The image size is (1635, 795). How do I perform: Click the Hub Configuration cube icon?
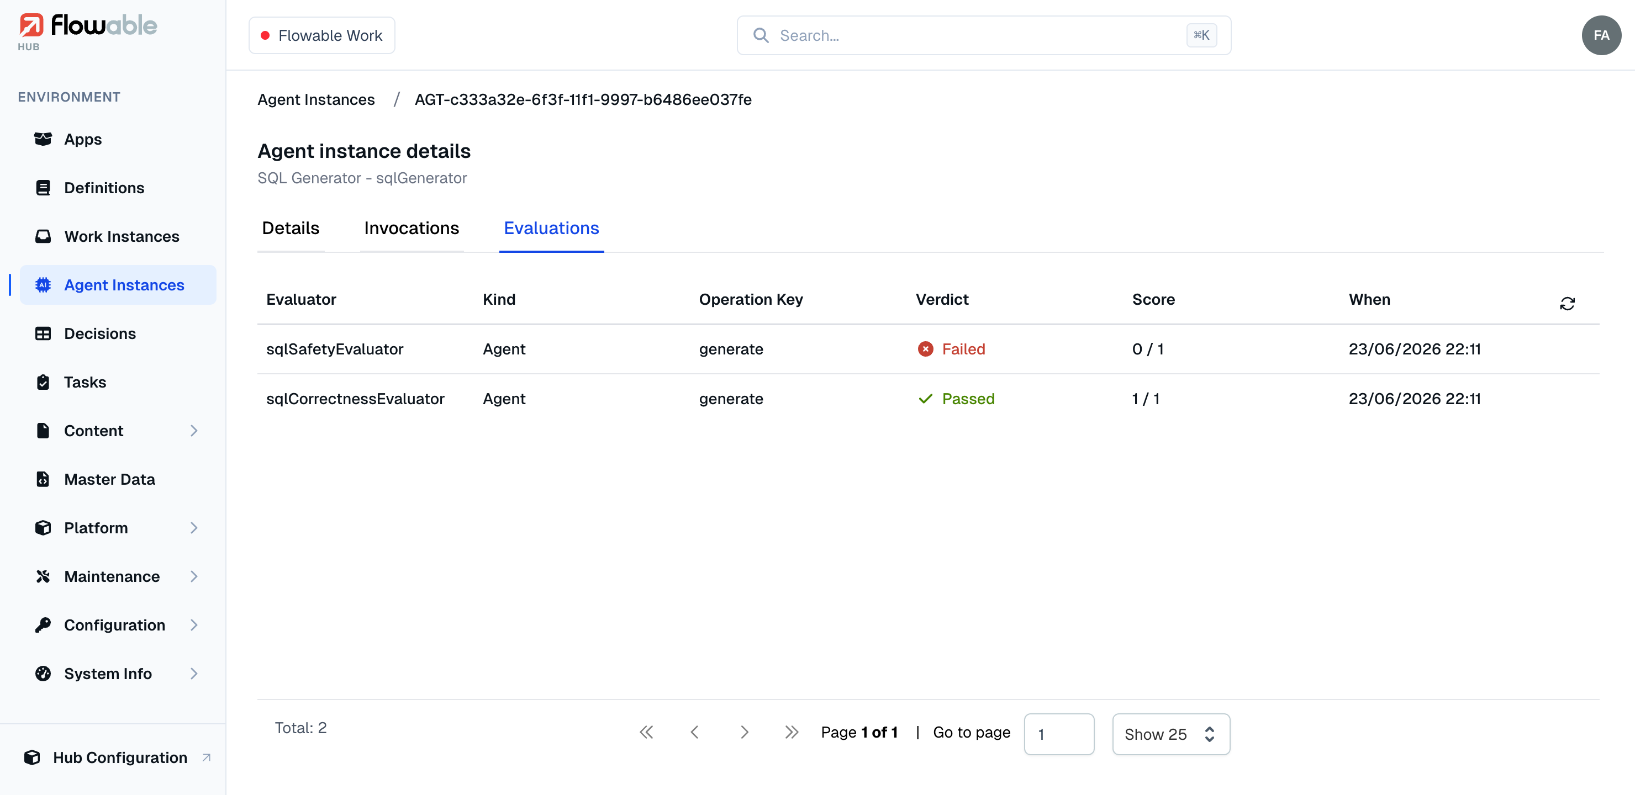click(33, 757)
